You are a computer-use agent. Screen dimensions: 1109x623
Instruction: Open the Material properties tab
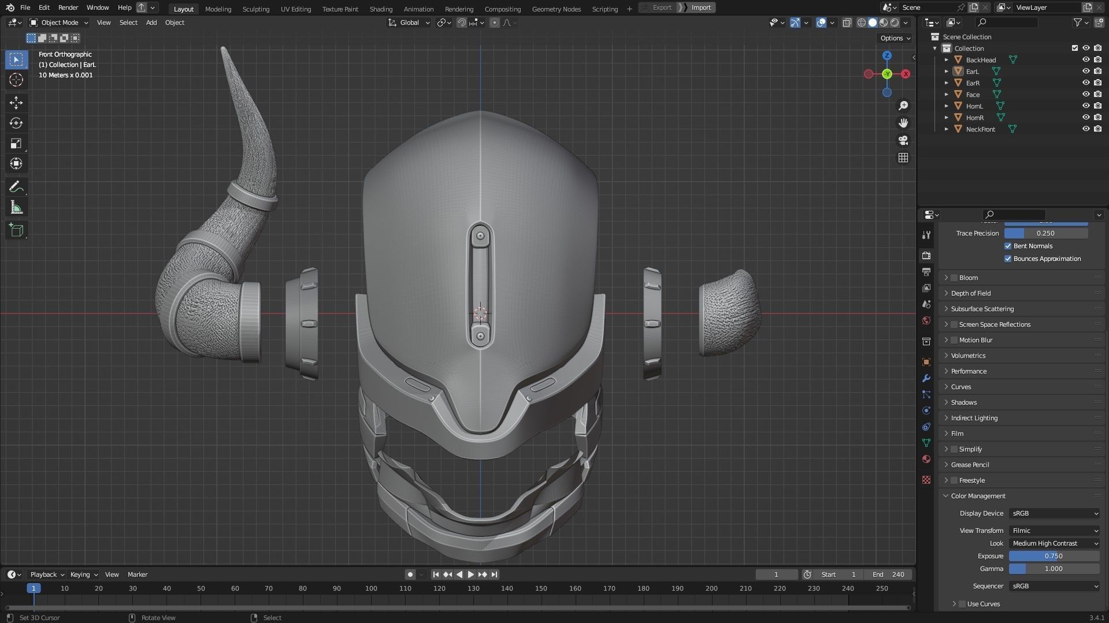(x=926, y=459)
